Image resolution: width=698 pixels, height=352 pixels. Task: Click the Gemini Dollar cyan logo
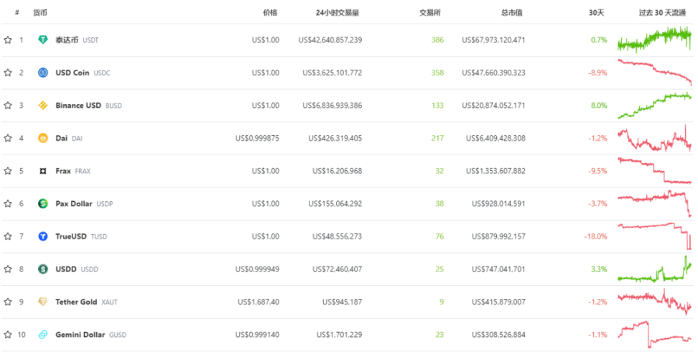click(43, 335)
